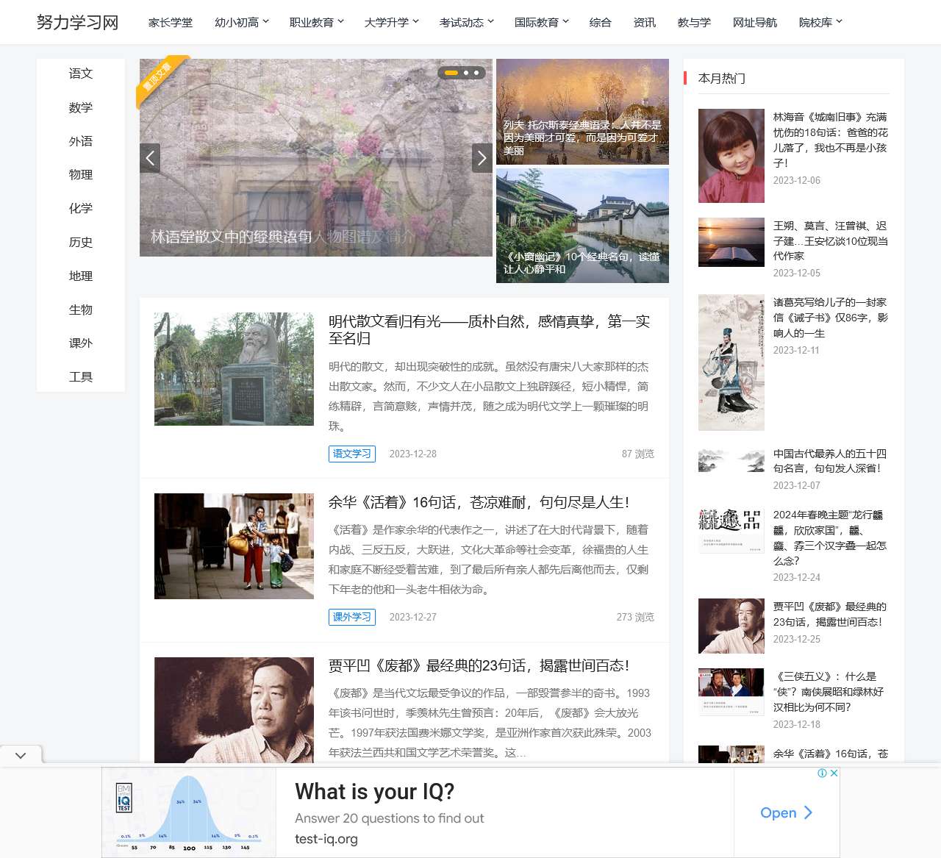Open 2024年春晚主题 hot article link
941x858 pixels.
(x=830, y=537)
